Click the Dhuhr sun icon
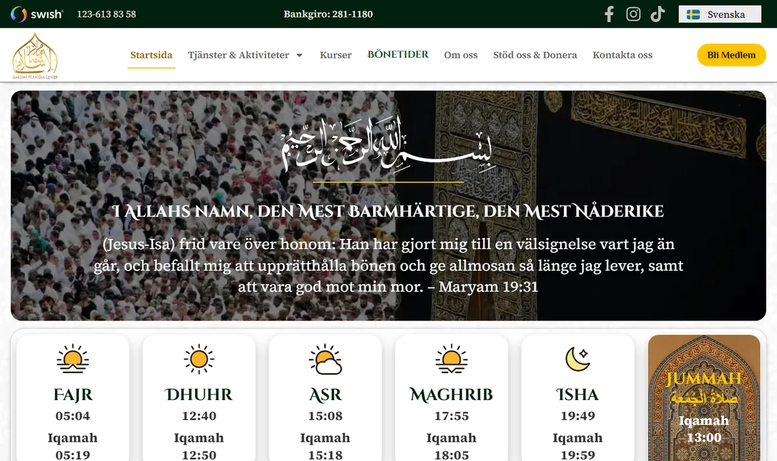Screen dimensions: 777x461 click(199, 359)
